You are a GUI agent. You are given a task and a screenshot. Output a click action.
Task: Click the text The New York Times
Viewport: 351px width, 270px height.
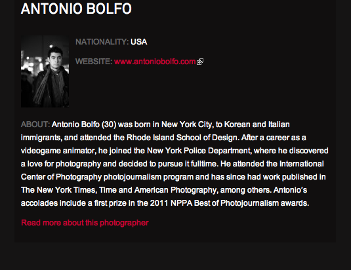pyautogui.click(x=58, y=190)
